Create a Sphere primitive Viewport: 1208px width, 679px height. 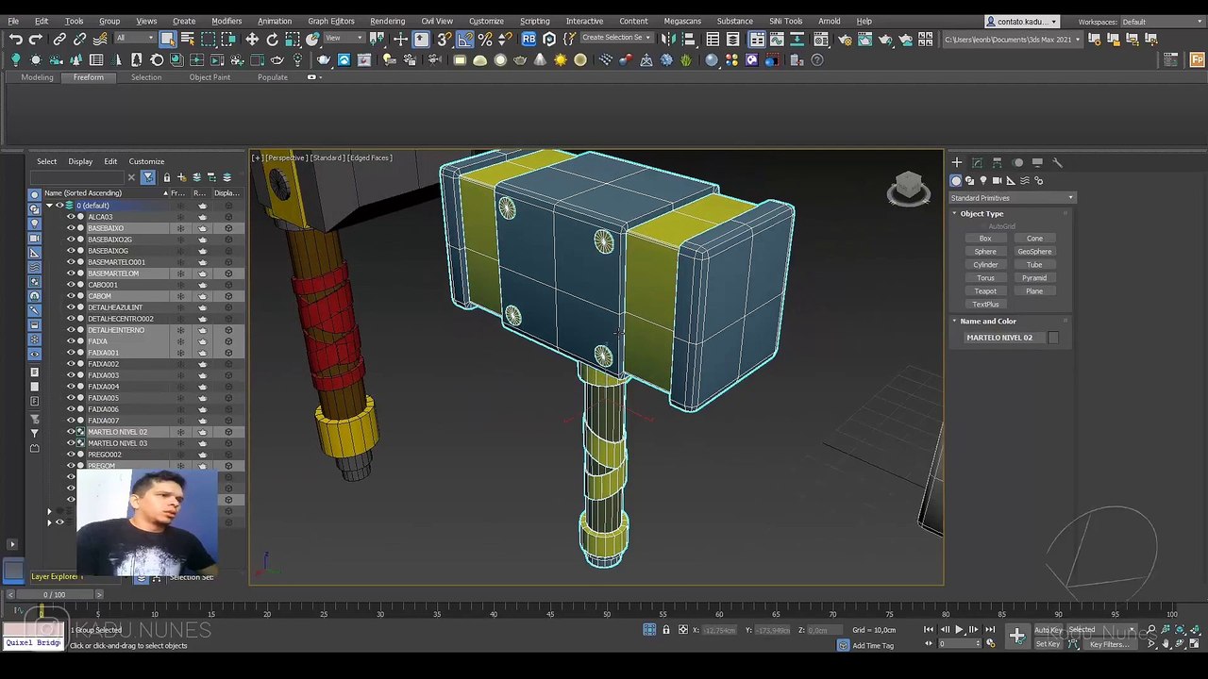(x=985, y=252)
